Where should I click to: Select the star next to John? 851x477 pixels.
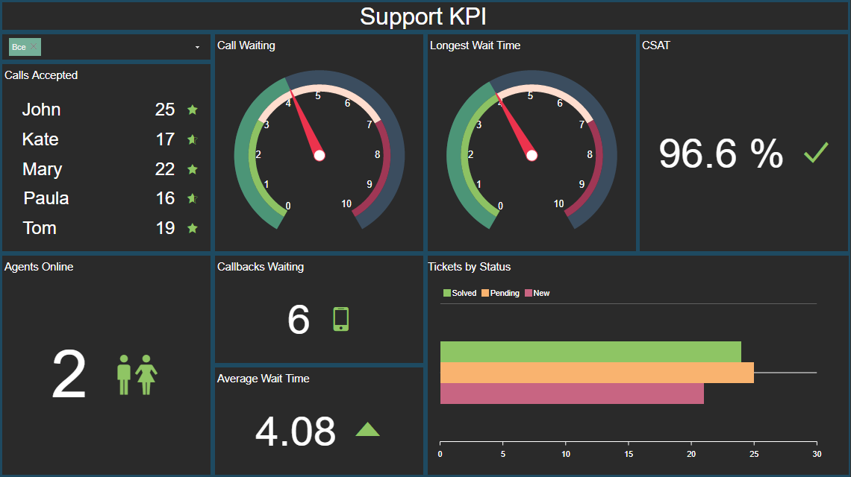pyautogui.click(x=192, y=110)
